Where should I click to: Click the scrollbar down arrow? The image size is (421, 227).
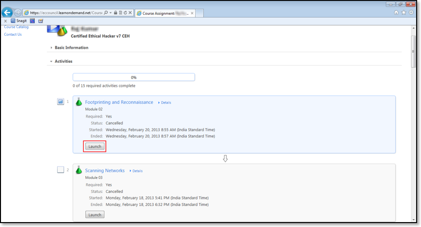(x=414, y=220)
